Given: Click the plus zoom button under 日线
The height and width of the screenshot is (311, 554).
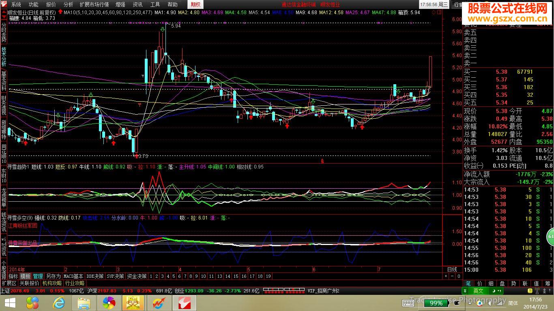Looking at the screenshot, I should point(446,276).
